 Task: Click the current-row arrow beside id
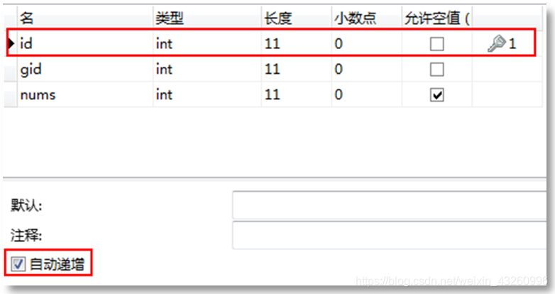click(11, 43)
